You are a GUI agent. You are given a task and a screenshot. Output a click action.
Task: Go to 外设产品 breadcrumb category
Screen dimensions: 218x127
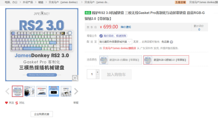[x=28, y=2]
